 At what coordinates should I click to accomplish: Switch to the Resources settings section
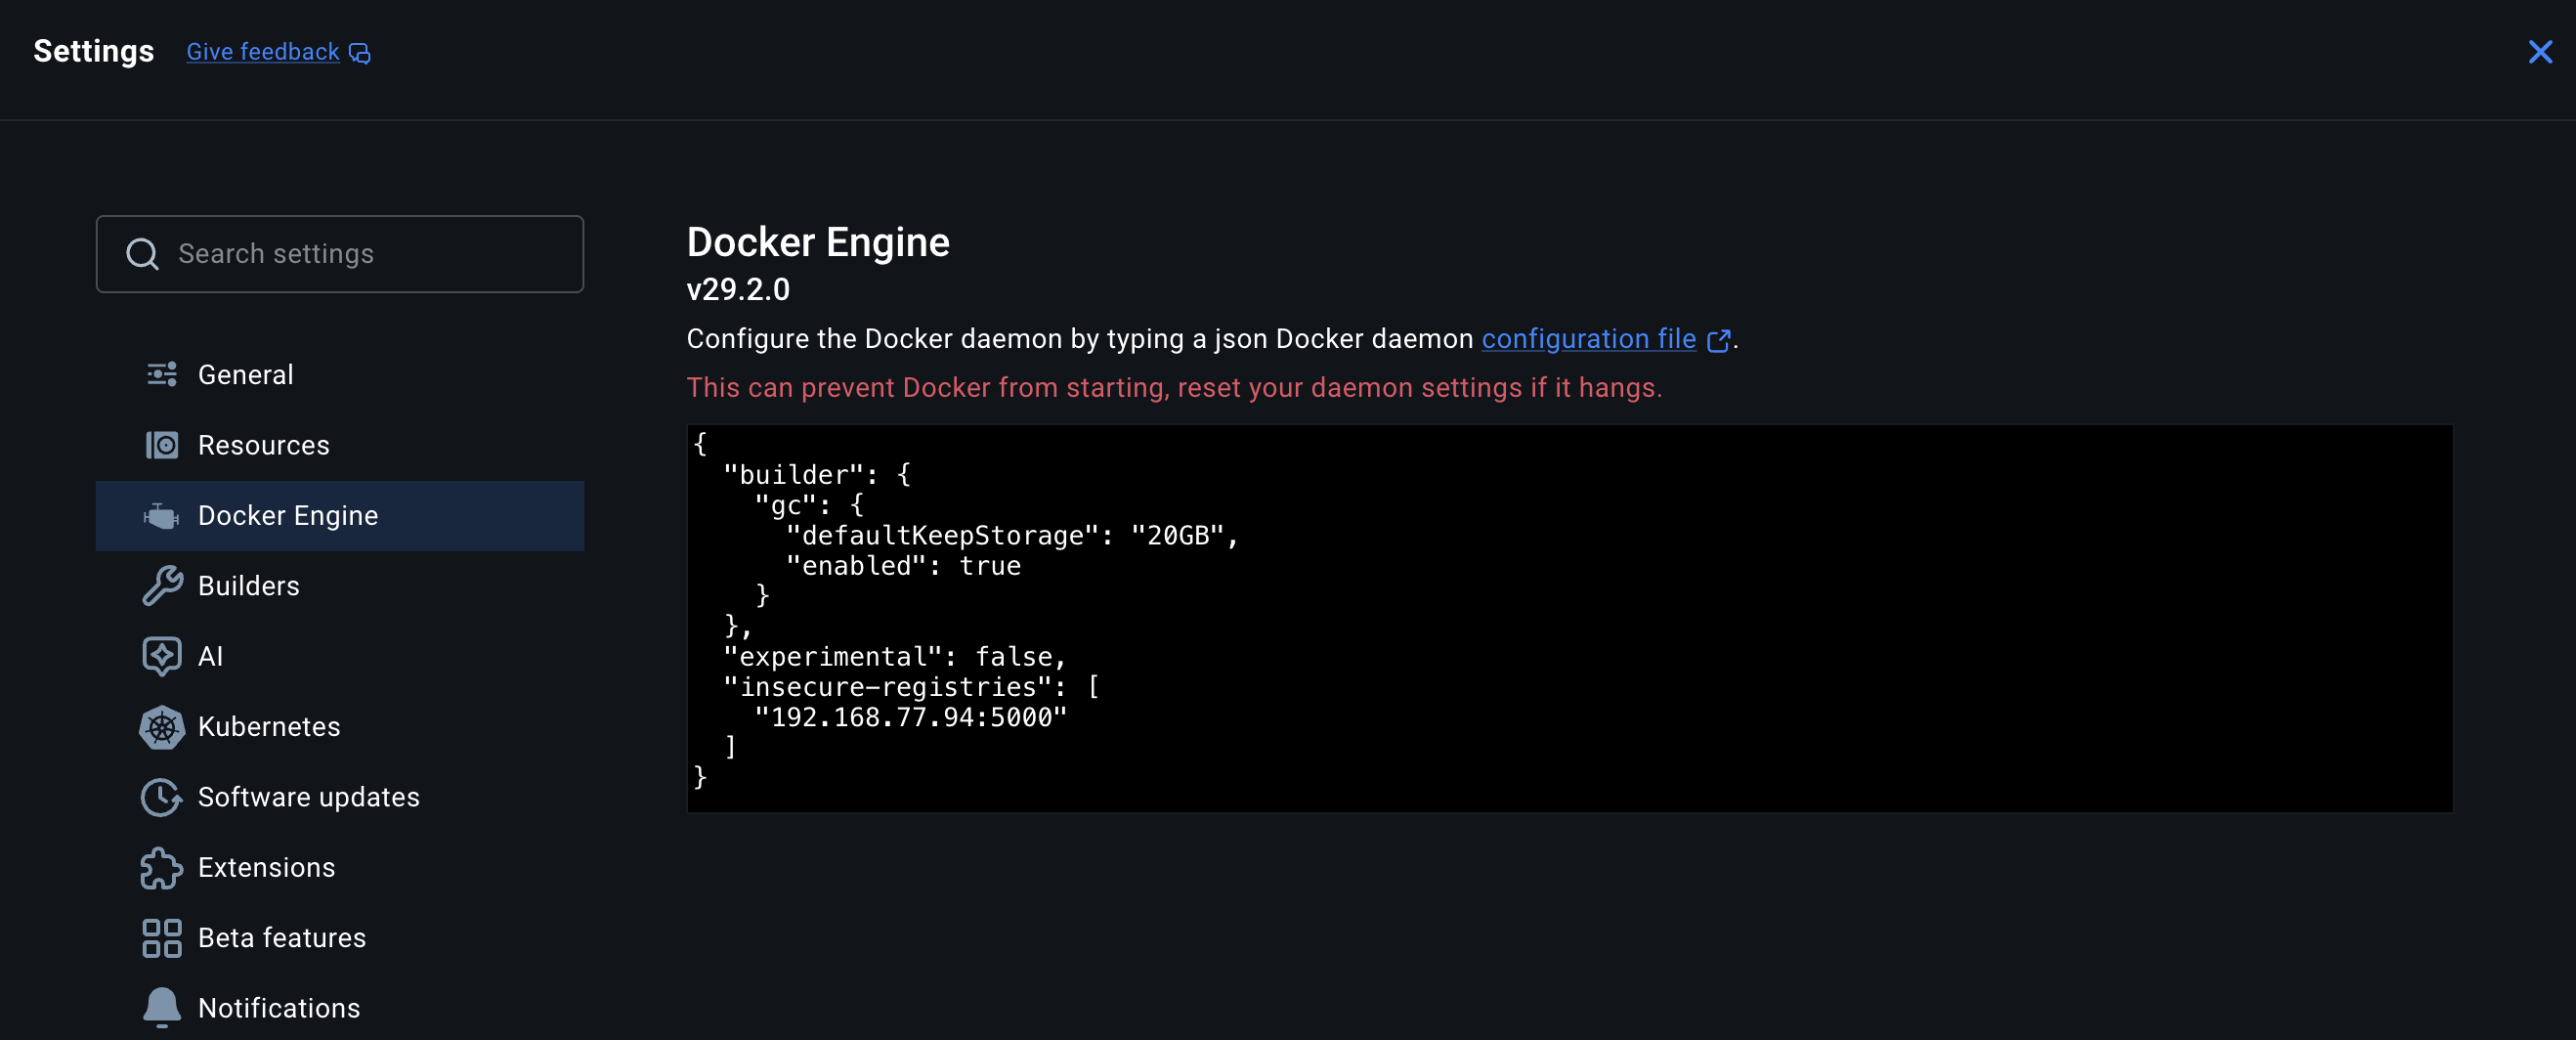pyautogui.click(x=263, y=445)
